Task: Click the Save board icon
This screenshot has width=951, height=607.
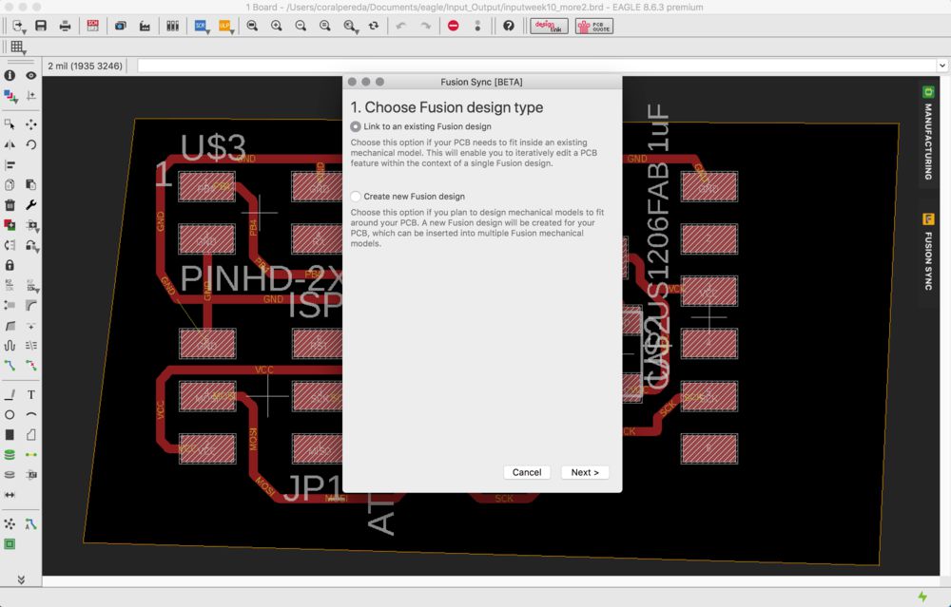Action: point(41,26)
